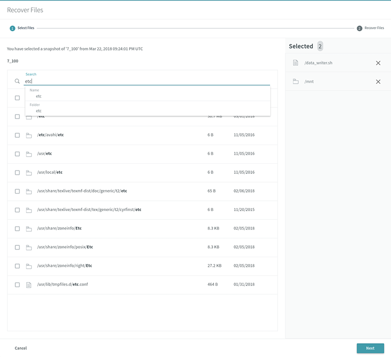391x357 pixels.
Task: Click /mnt in Selected panel
Action: click(x=309, y=82)
